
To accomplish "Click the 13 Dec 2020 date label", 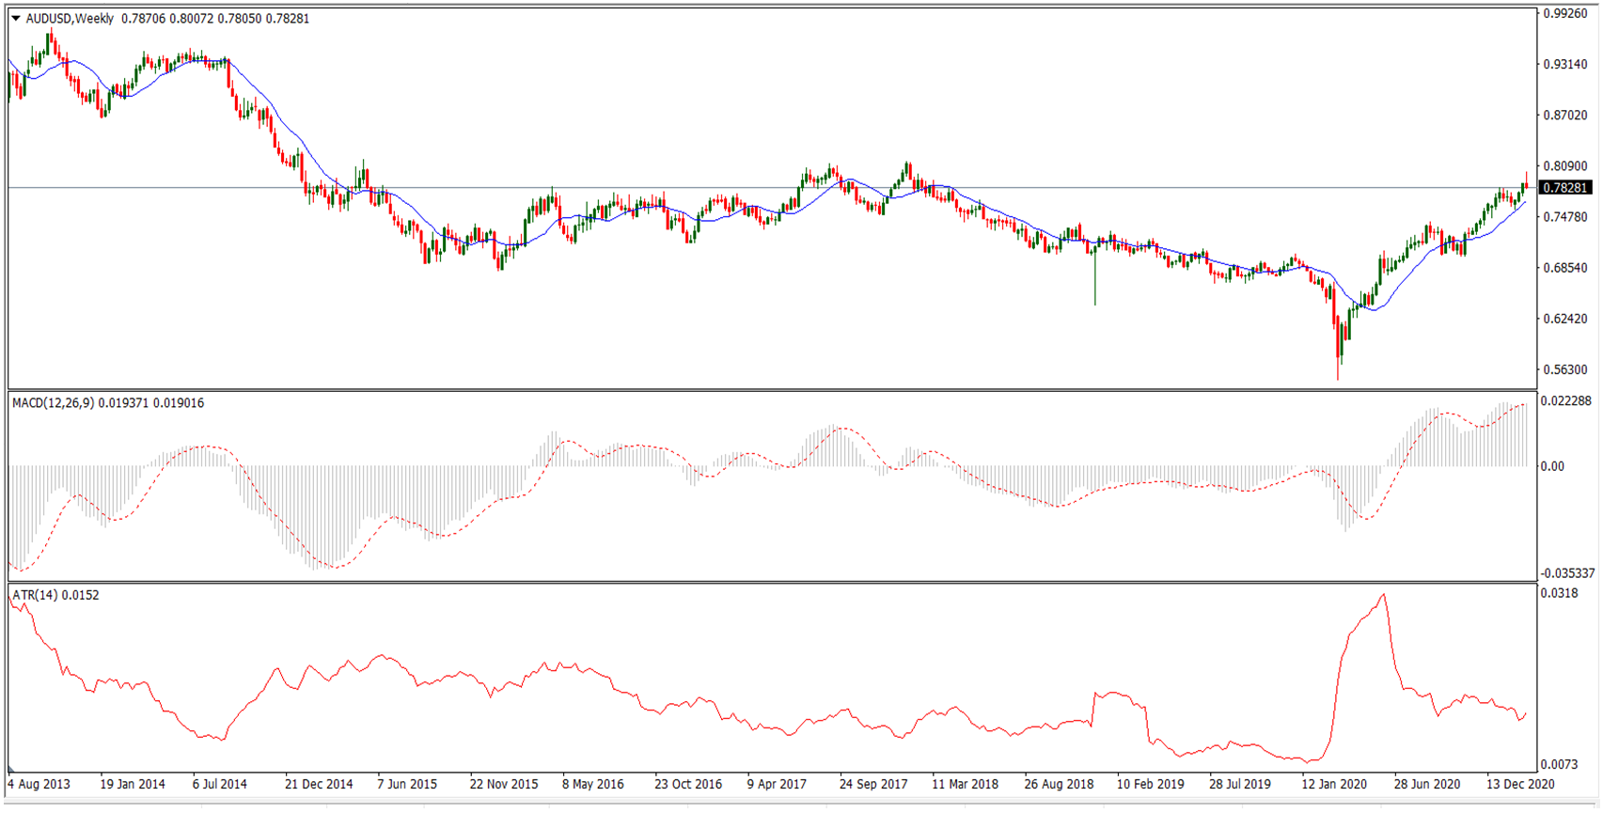I will pos(1520,784).
